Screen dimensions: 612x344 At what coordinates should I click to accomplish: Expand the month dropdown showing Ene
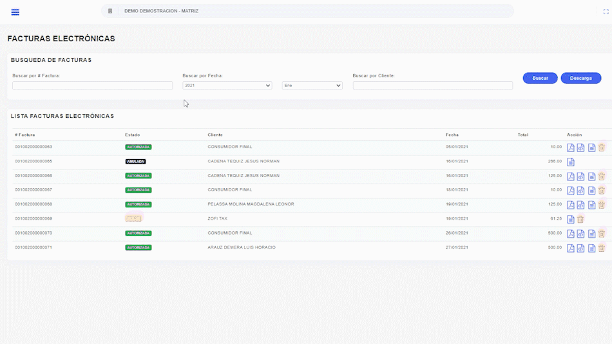pos(312,85)
